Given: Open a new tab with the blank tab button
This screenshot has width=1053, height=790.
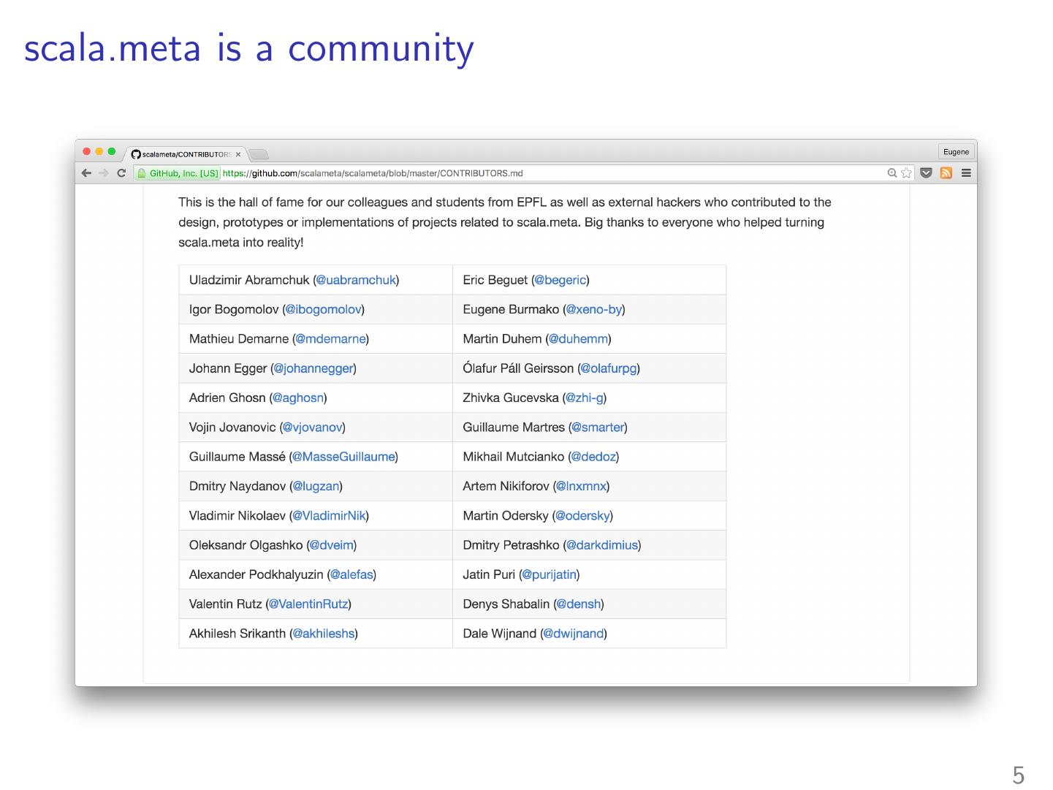Looking at the screenshot, I should 259,154.
